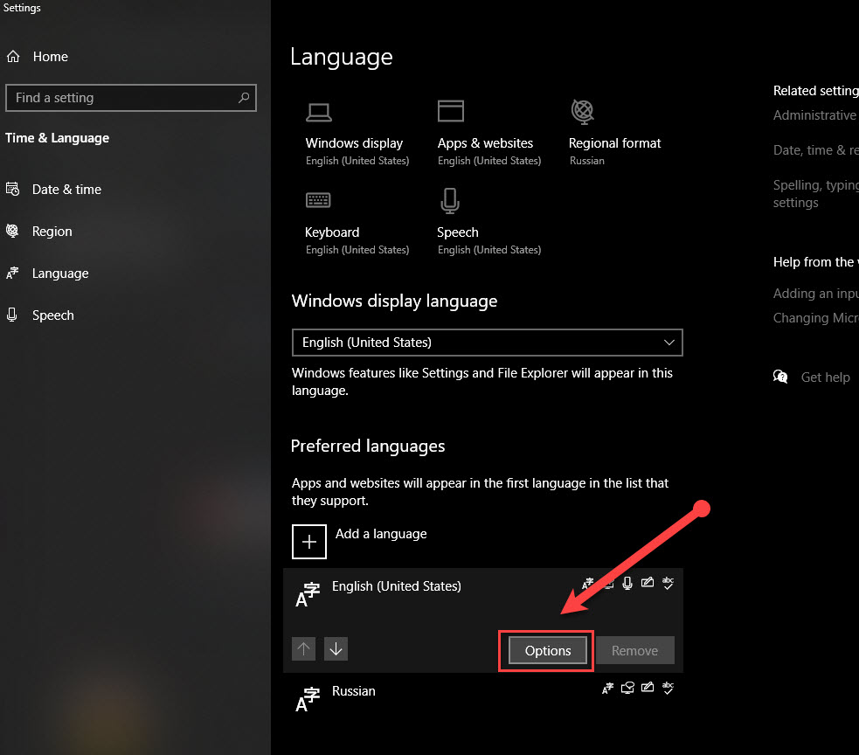Viewport: 859px width, 755px height.
Task: Click Add a language
Action: coord(381,534)
